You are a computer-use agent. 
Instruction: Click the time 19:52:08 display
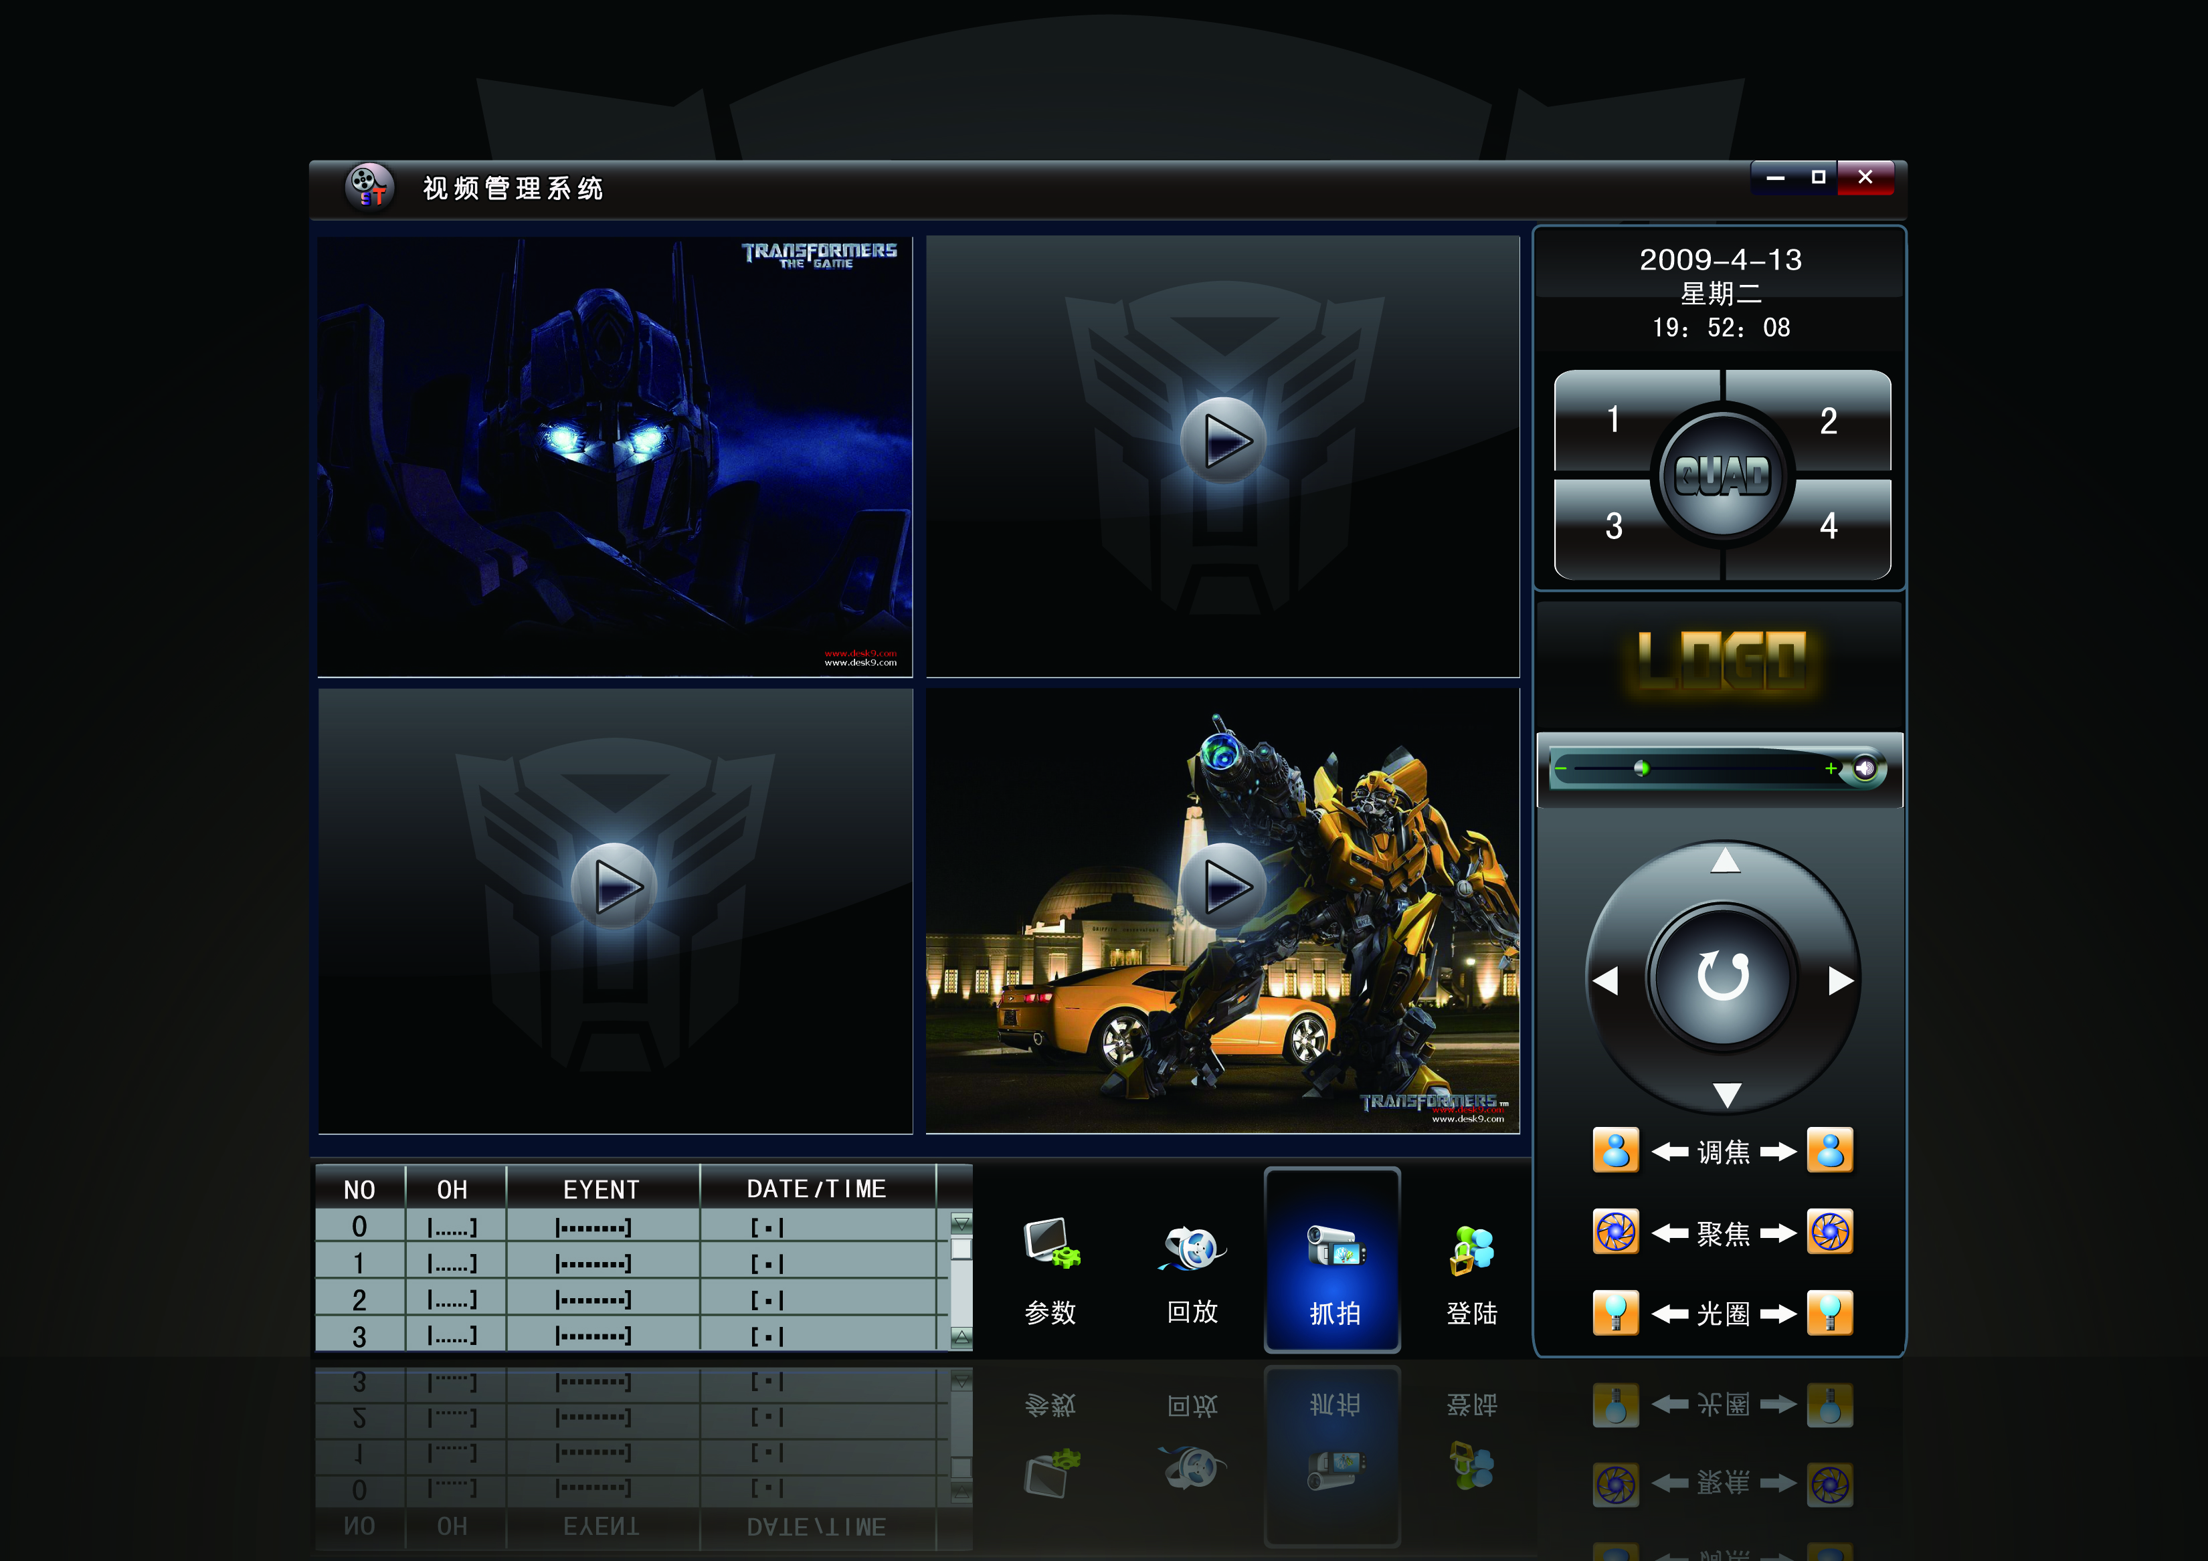coord(1722,328)
